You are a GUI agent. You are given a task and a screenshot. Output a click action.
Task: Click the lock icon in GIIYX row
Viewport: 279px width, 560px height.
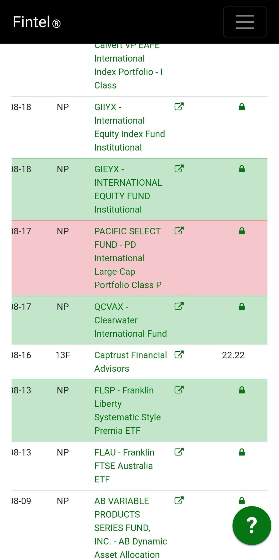pyautogui.click(x=242, y=107)
